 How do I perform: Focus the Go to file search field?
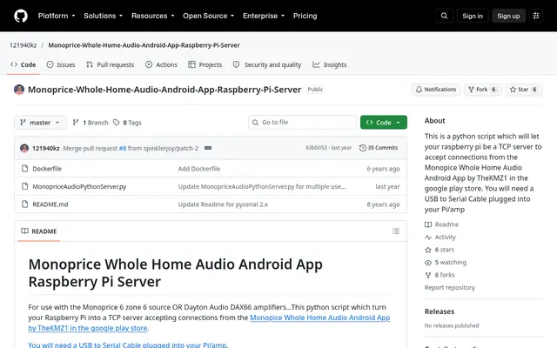coord(302,122)
